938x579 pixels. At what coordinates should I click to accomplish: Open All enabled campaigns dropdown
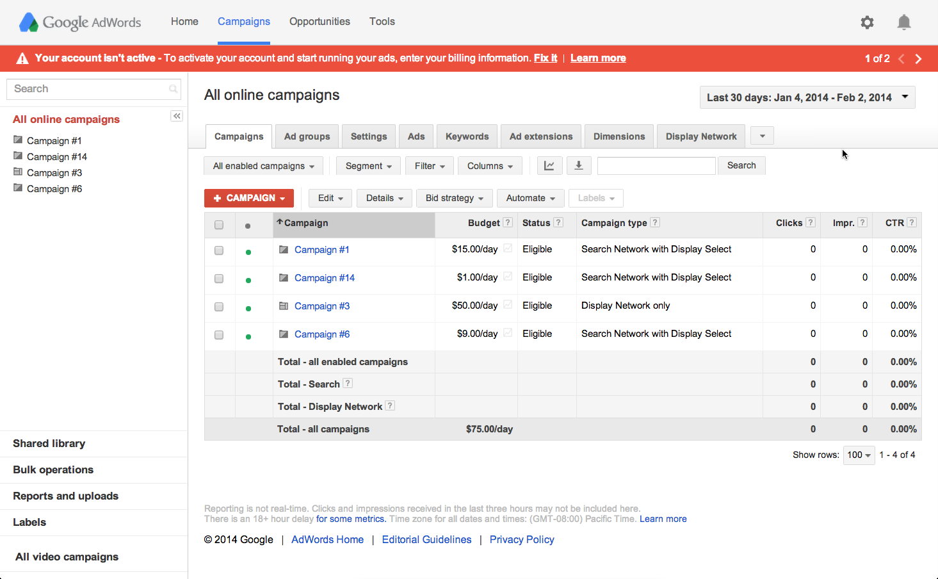pyautogui.click(x=263, y=166)
